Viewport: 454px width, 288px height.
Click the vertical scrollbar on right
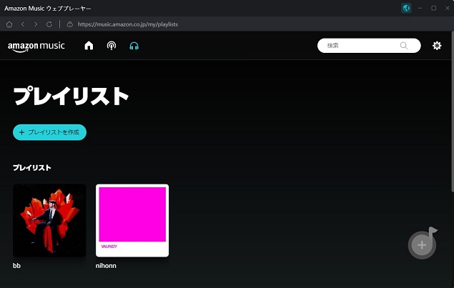(x=453, y=111)
